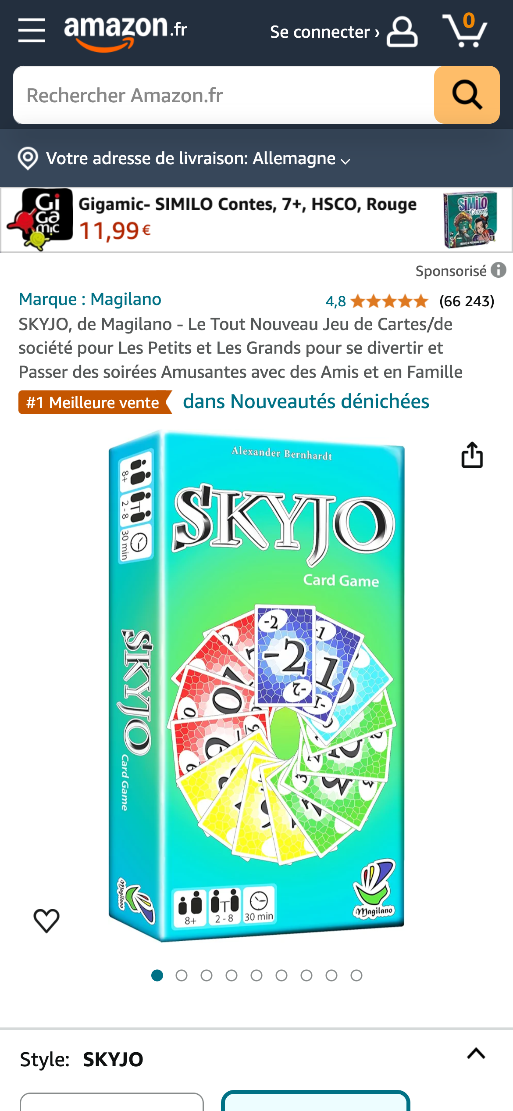
Task: Tap the delivery location pin icon
Action: point(28,158)
